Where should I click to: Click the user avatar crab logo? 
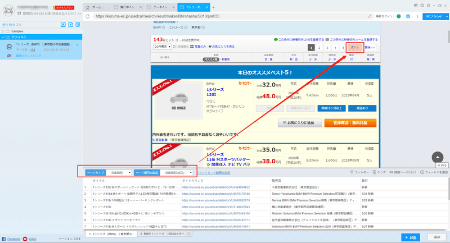[8, 10]
